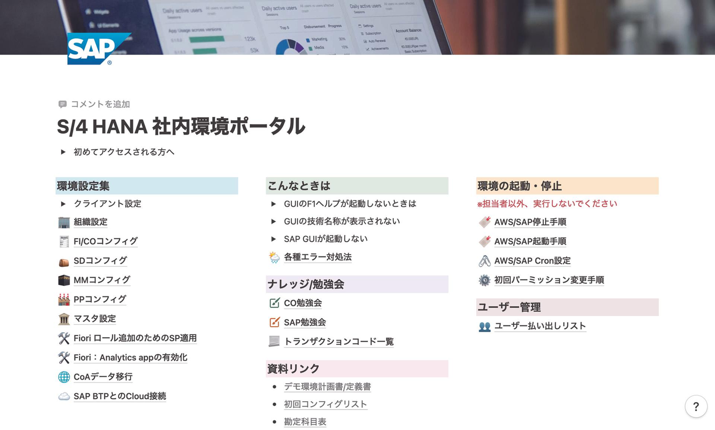Expand the GUIのF1ヘルプが起動しないときは toggle
715x430 pixels.
point(273,204)
